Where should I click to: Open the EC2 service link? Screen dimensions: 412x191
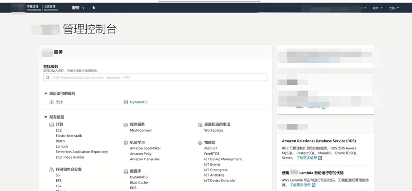point(59,130)
